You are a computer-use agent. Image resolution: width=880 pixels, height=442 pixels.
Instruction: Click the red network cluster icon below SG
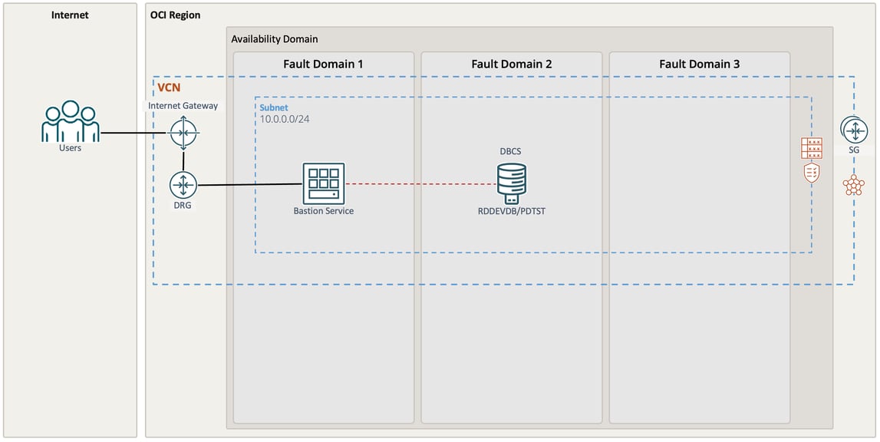pyautogui.click(x=853, y=185)
